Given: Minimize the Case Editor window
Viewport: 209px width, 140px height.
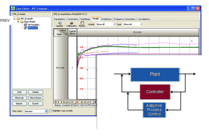Looking at the screenshot, I should (189, 9).
